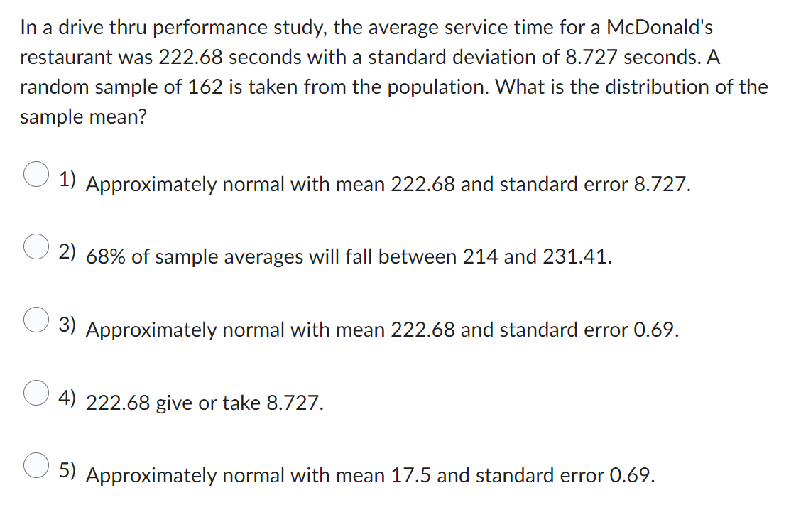Image resolution: width=796 pixels, height=505 pixels.
Task: Click the text of option 4
Action: tap(205, 403)
